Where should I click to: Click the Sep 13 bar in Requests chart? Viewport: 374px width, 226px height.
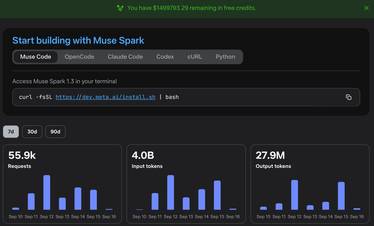click(62, 204)
